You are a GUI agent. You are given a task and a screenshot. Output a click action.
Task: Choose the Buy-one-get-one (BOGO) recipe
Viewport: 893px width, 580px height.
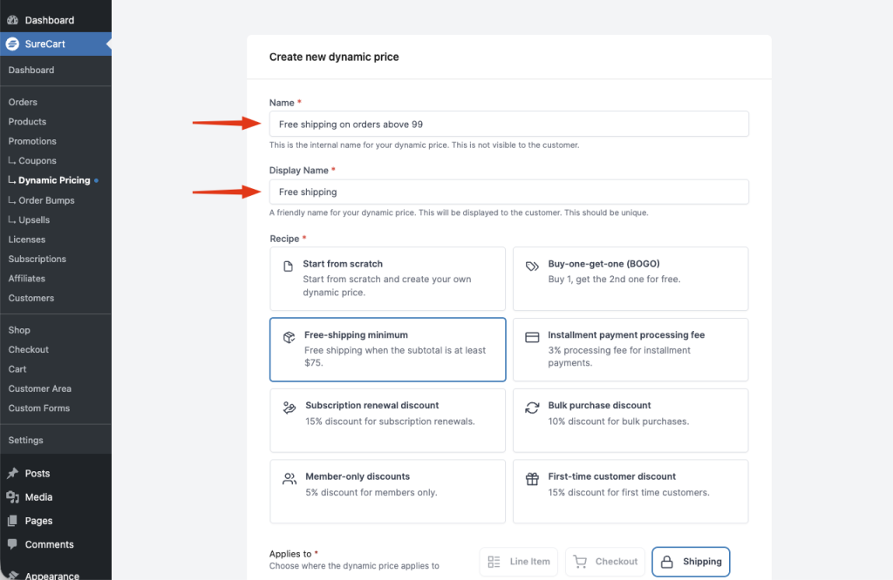click(631, 279)
